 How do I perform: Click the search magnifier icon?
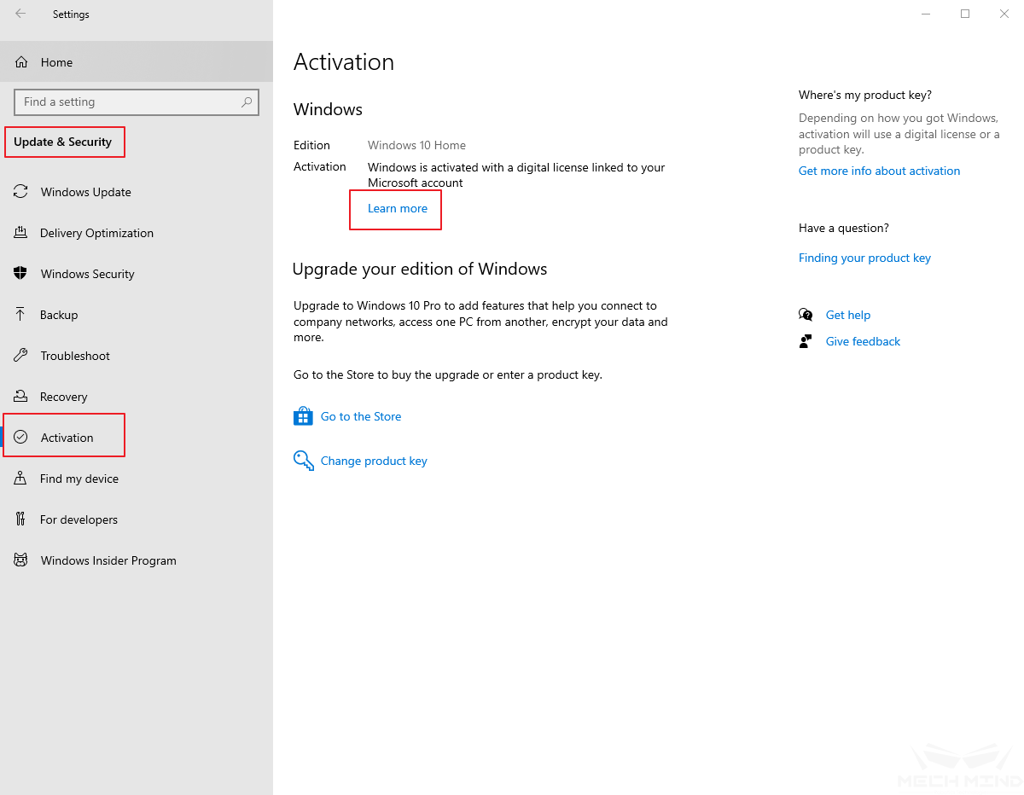pos(247,102)
